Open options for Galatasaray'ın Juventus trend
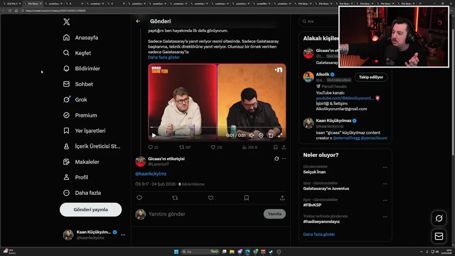 (x=385, y=184)
